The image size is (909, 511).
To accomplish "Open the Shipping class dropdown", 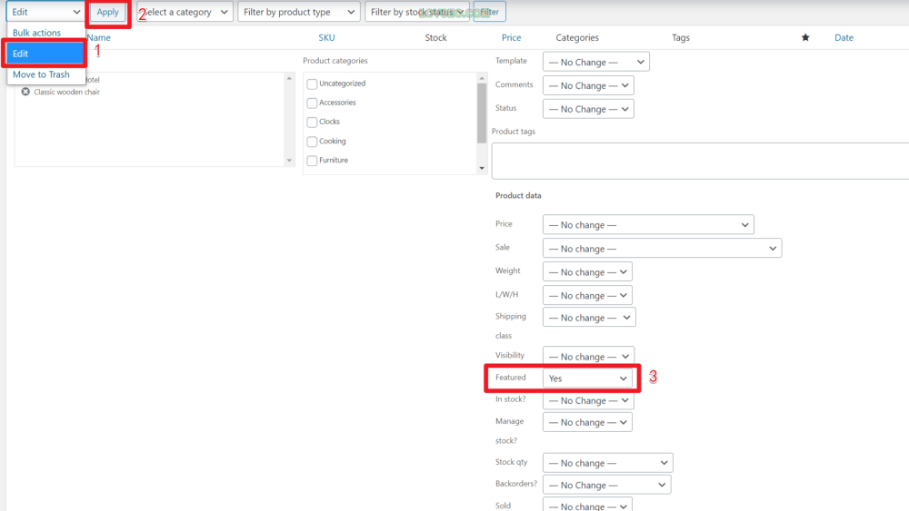I will pos(589,317).
